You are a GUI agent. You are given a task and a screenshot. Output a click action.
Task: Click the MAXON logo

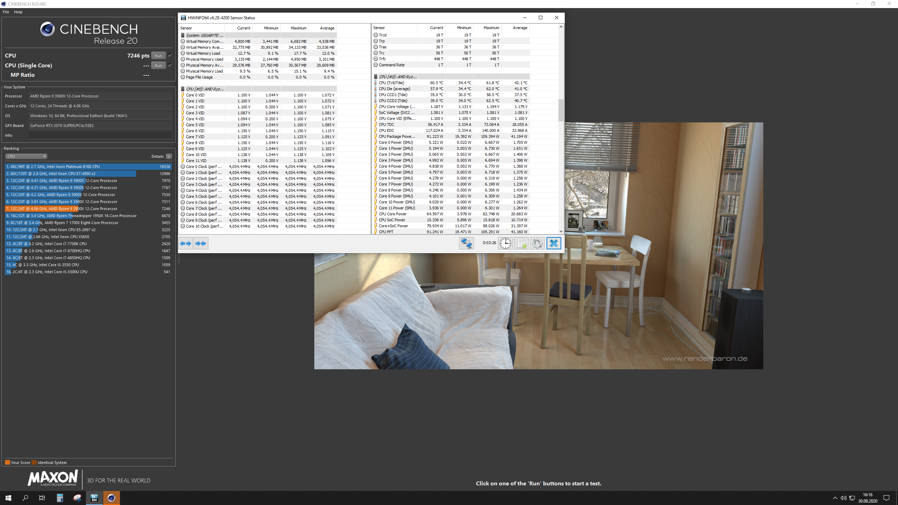53,478
